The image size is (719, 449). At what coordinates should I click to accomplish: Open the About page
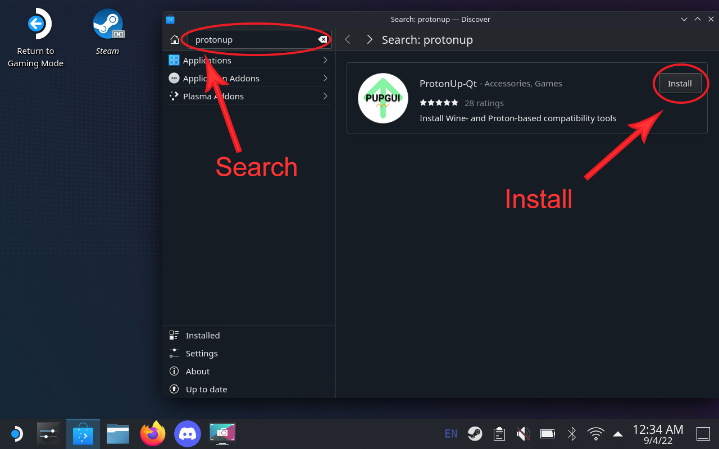click(x=249, y=371)
